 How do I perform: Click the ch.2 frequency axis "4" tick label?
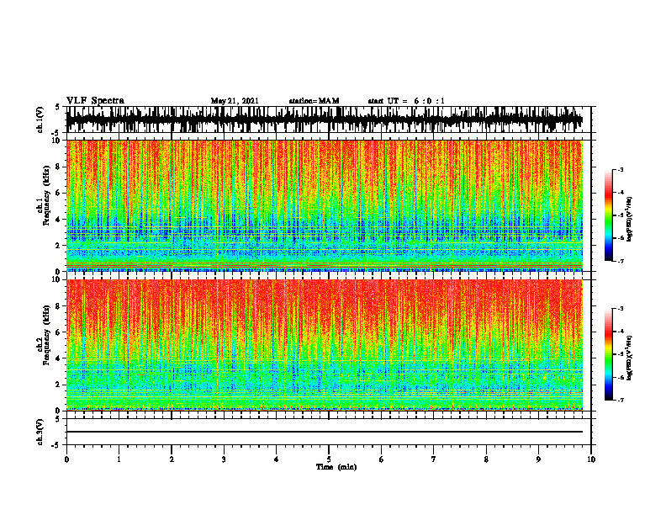pyautogui.click(x=58, y=358)
